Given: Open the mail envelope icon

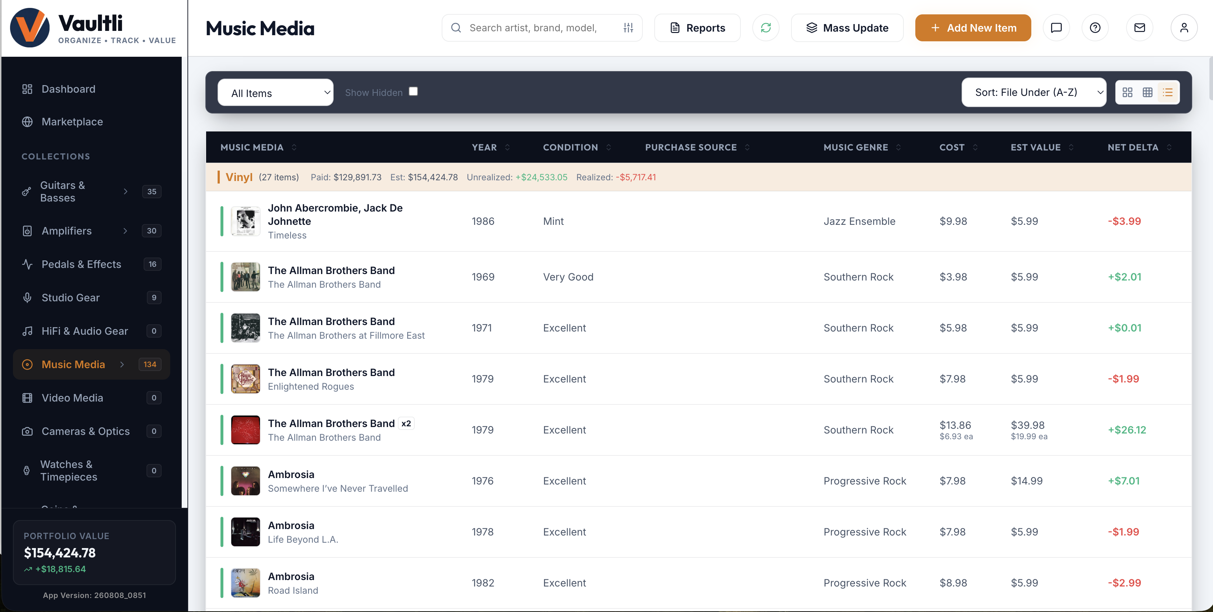Looking at the screenshot, I should 1139,28.
